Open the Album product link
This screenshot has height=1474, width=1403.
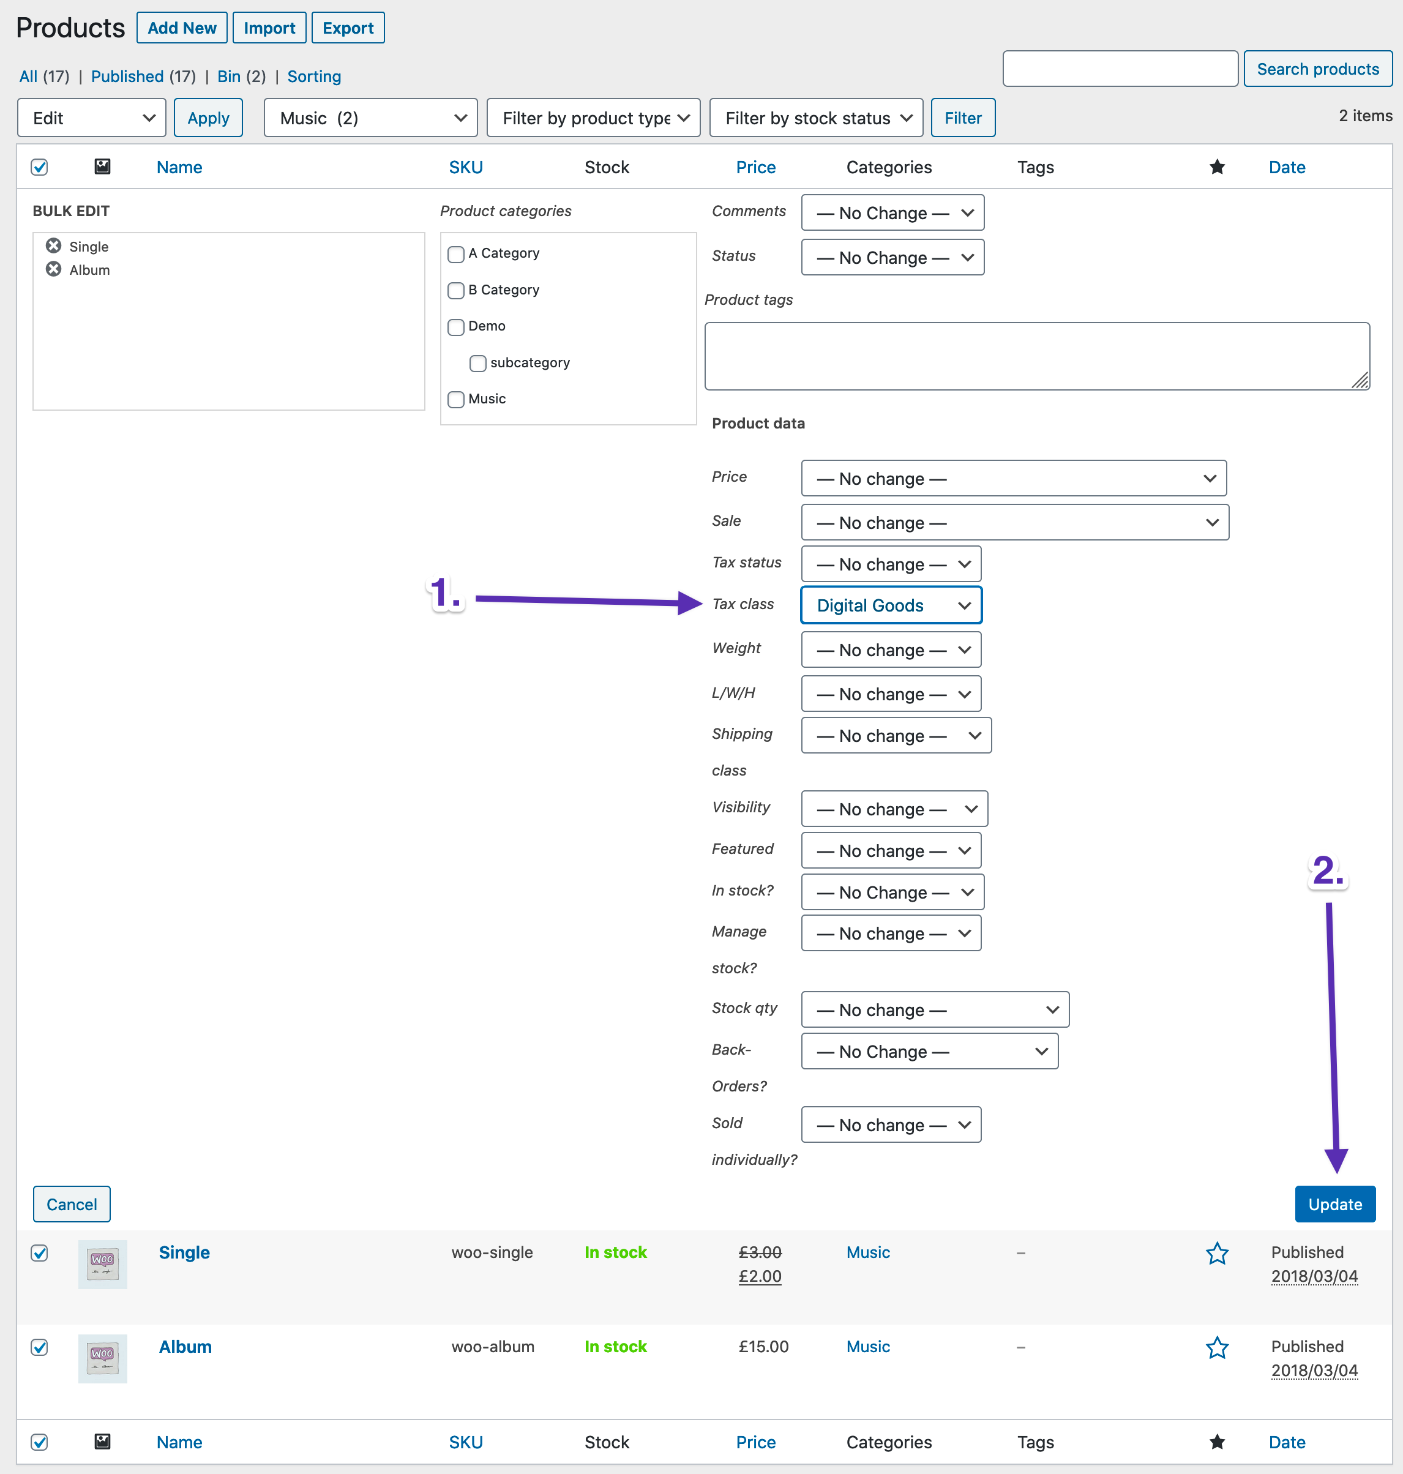click(185, 1347)
